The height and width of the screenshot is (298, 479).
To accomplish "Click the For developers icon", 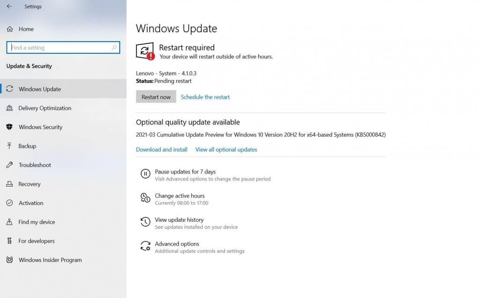I will [x=9, y=241].
